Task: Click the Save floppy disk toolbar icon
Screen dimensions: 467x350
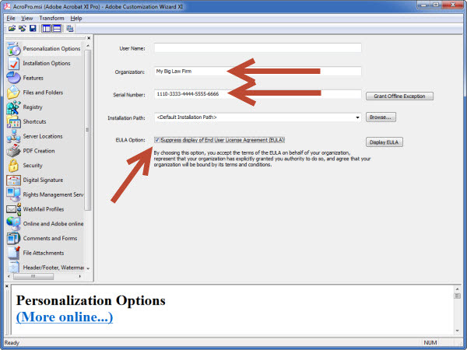Action: click(33, 29)
